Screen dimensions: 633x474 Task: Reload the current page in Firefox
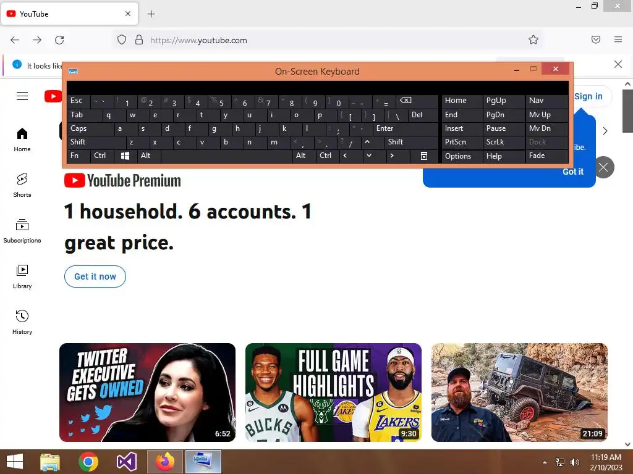point(59,40)
